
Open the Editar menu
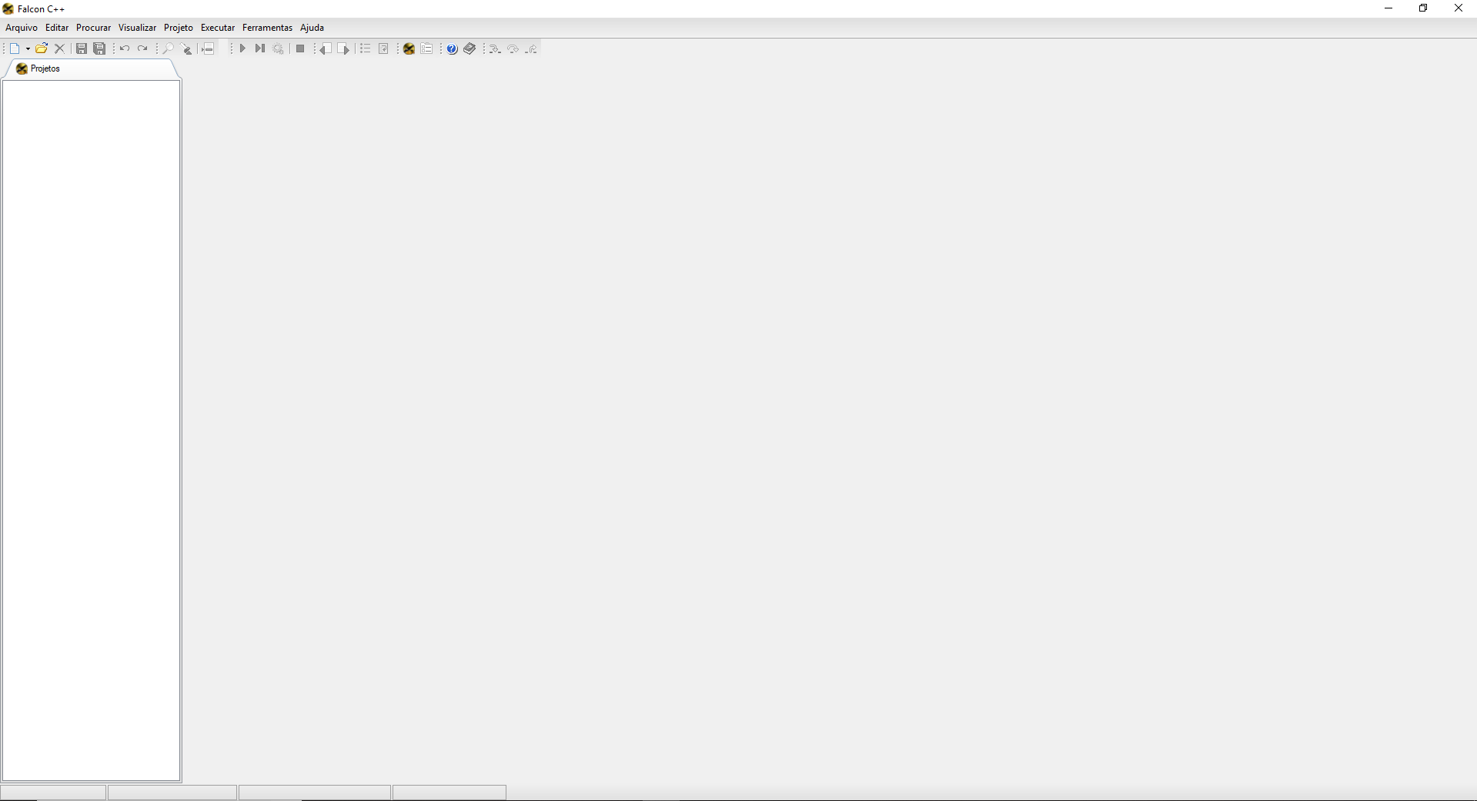click(57, 28)
